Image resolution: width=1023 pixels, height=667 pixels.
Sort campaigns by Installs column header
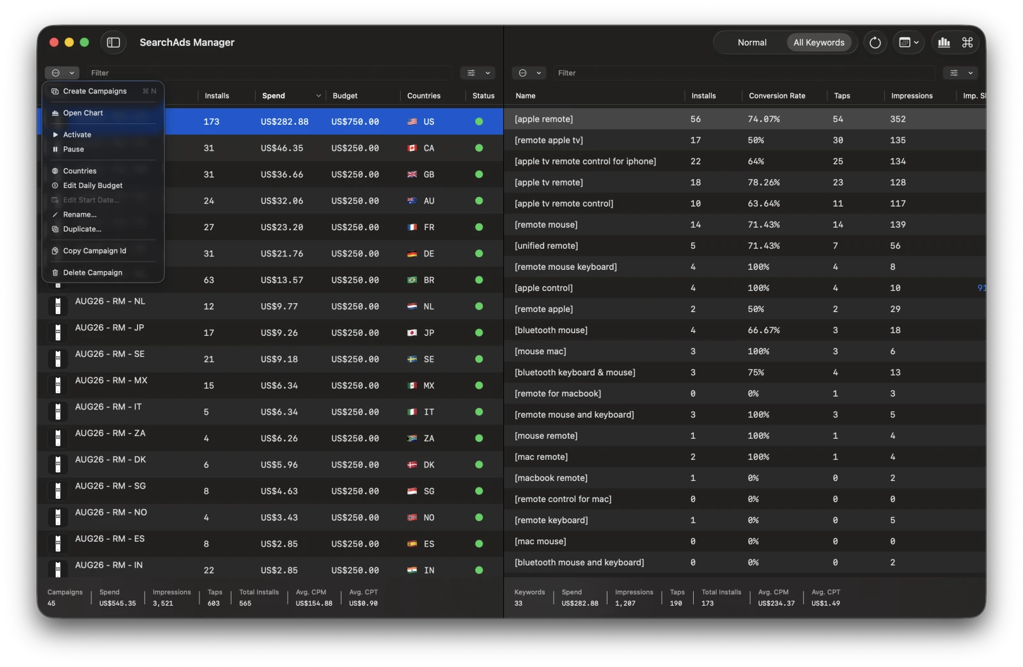pyautogui.click(x=226, y=96)
